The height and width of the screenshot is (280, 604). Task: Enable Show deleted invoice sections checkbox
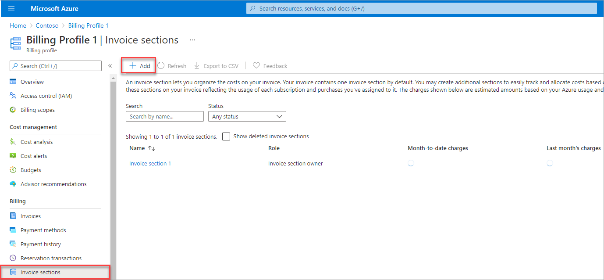point(226,136)
